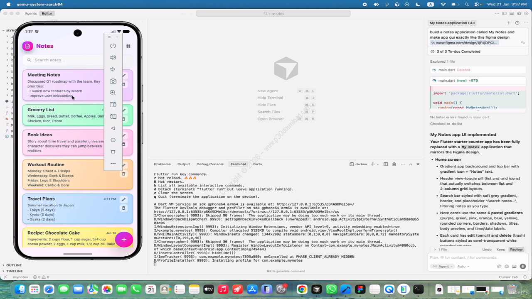Screen dimensions: 532x299
Task: Switch notes to grid view
Action: tap(128, 46)
